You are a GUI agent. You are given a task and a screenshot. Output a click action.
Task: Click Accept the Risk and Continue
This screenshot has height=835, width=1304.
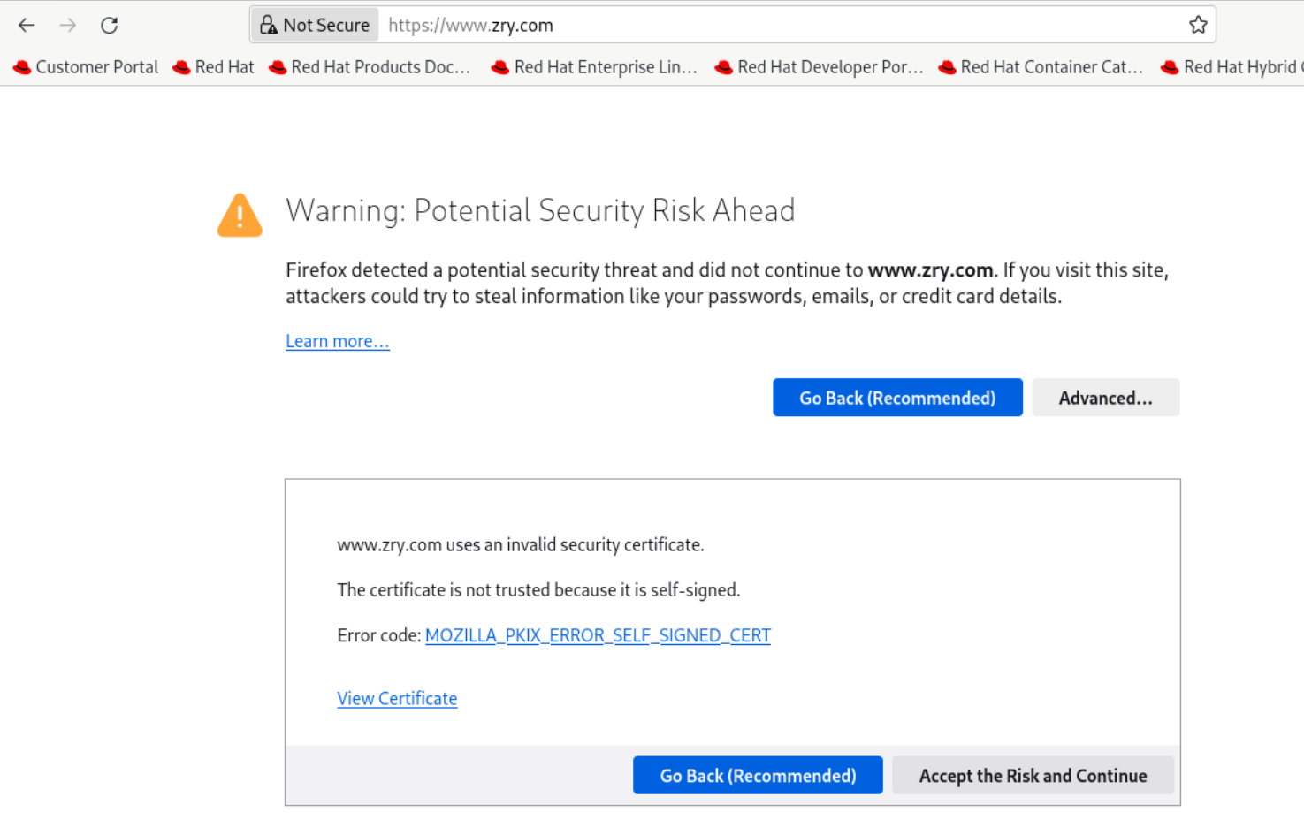point(1033,776)
